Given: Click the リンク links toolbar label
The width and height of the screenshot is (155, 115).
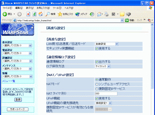Looking at the screenshot, I should pyautogui.click(x=139, y=20).
